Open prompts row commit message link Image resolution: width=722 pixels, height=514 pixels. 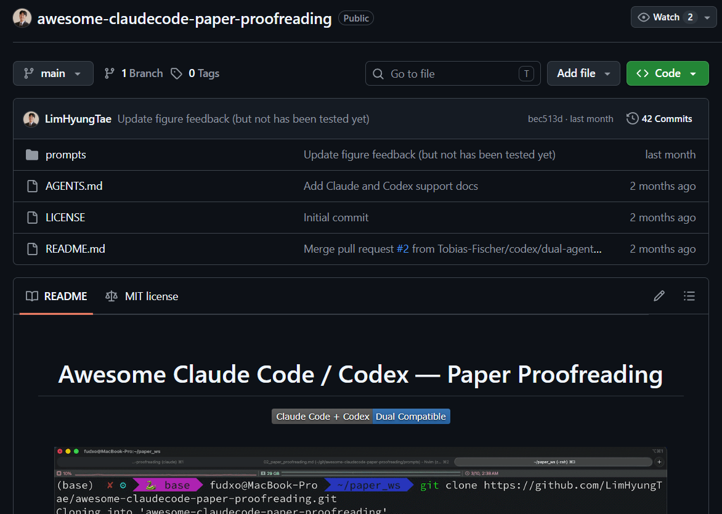(429, 155)
